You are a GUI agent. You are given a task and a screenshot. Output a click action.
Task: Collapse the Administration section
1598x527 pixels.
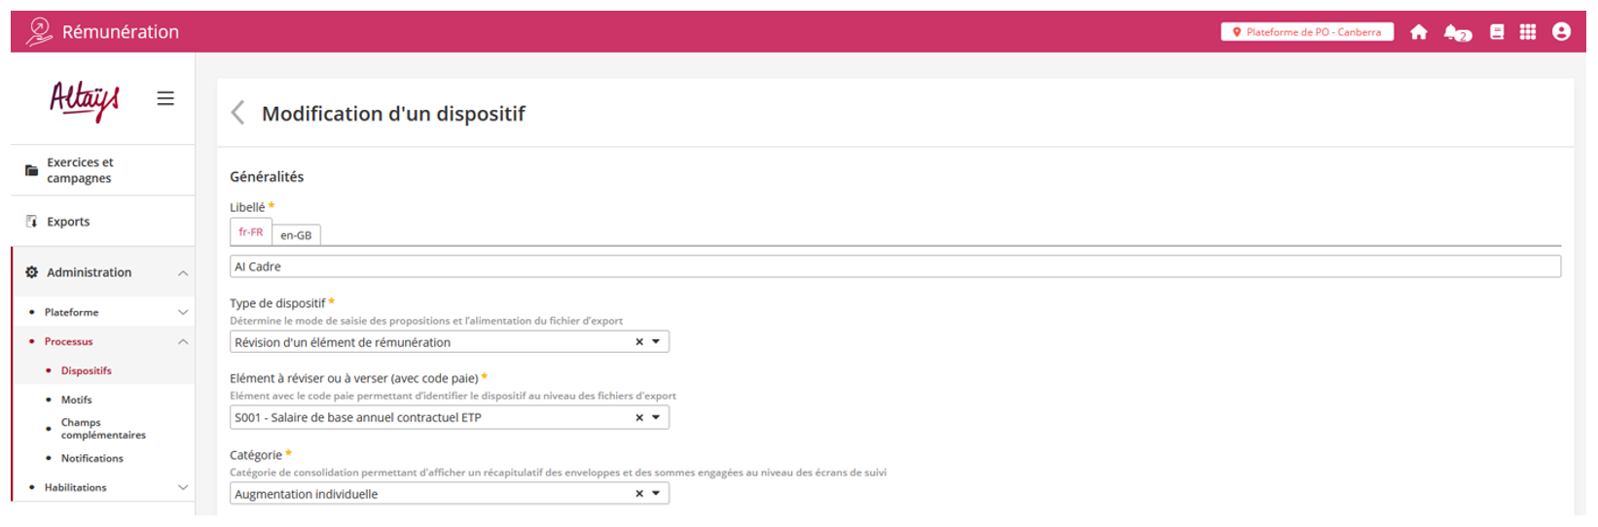point(183,273)
